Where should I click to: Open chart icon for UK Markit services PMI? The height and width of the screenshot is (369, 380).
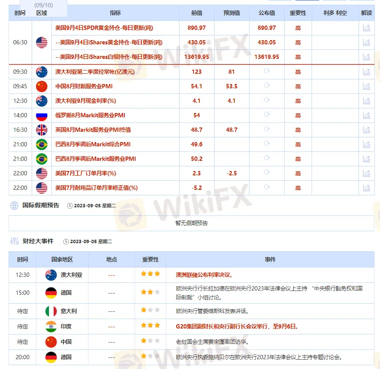[x=366, y=130]
